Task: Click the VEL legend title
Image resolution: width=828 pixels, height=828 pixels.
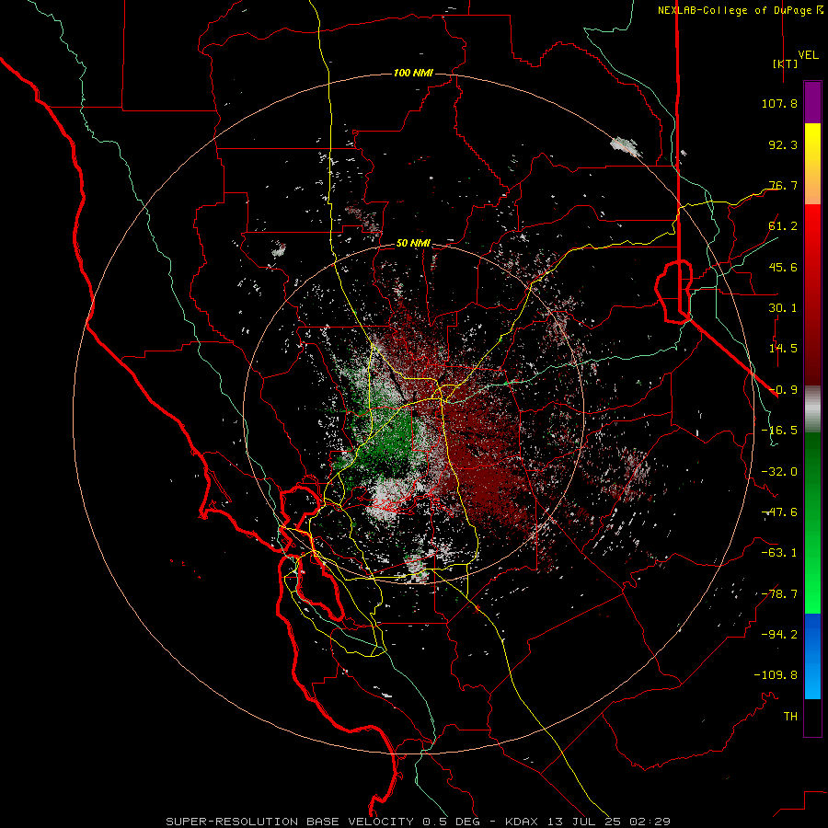Action: click(x=808, y=55)
